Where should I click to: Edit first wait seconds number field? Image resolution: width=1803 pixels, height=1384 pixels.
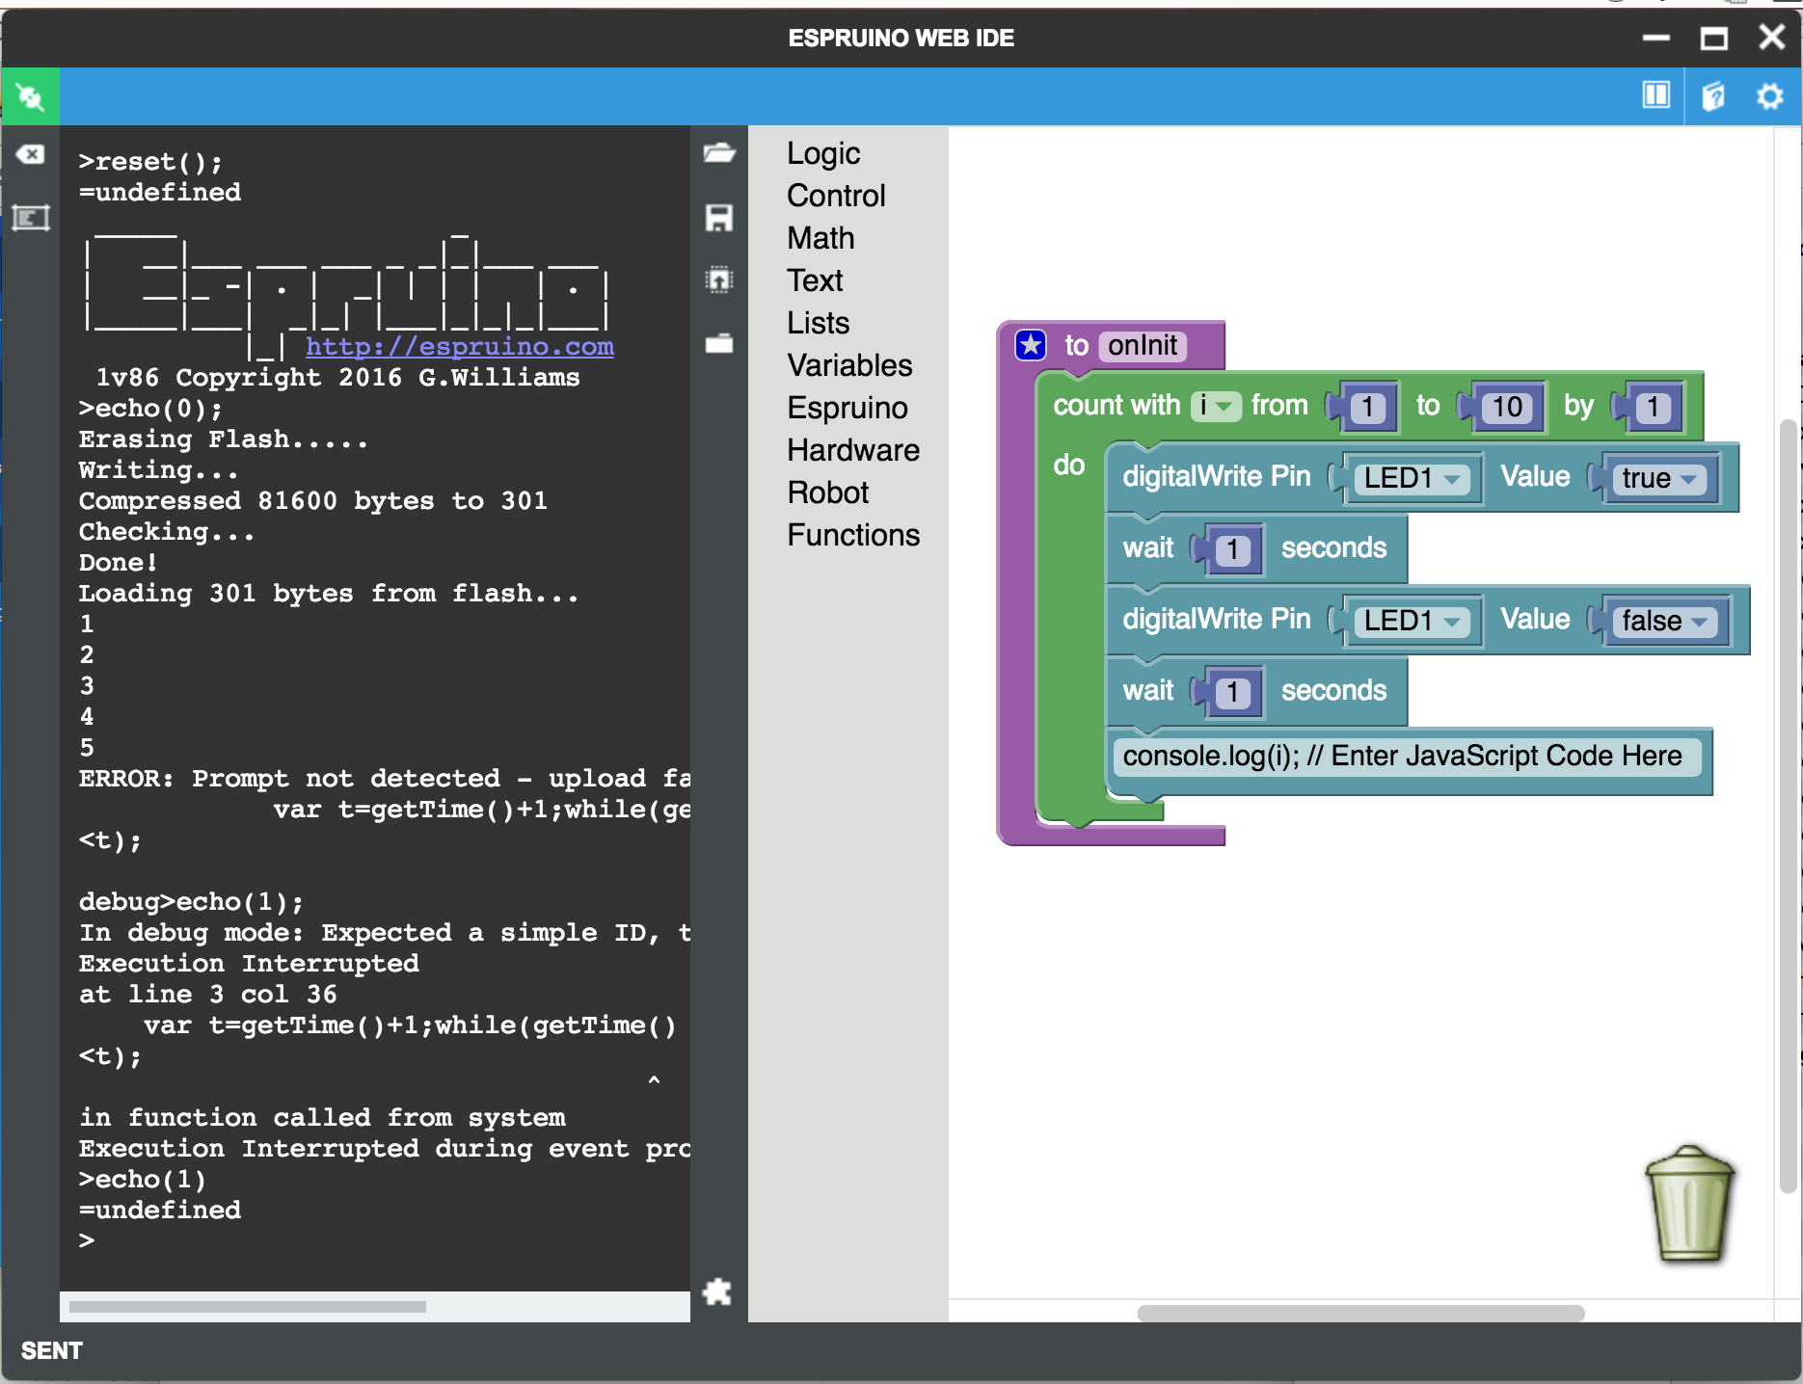(x=1232, y=549)
